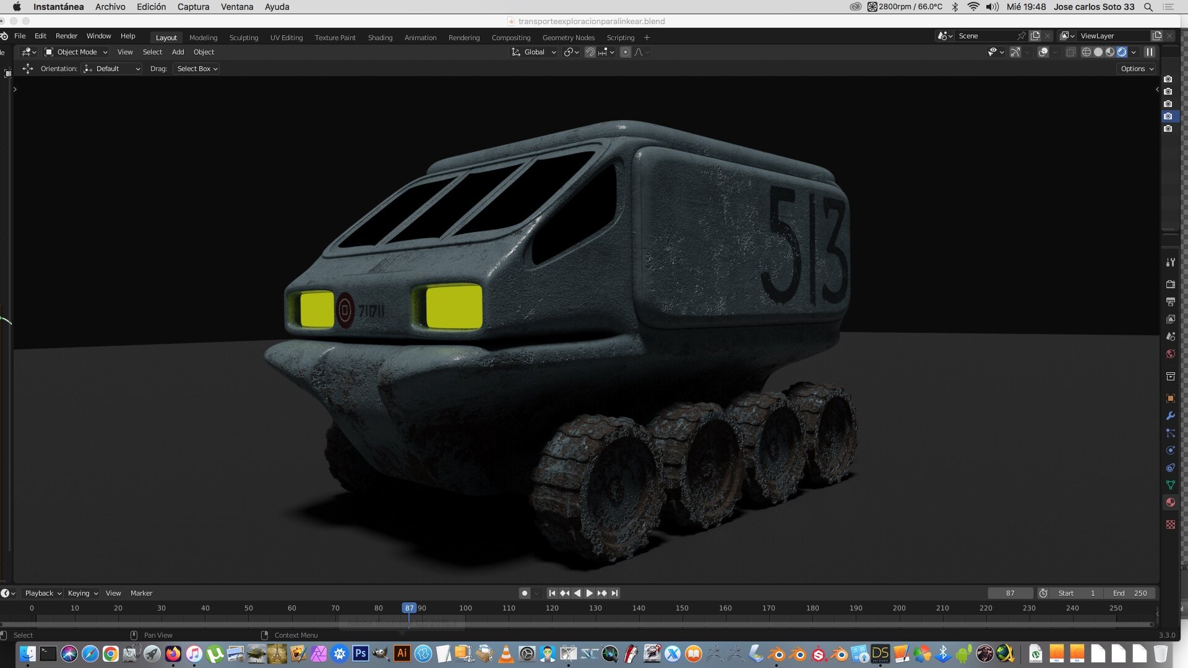The height and width of the screenshot is (668, 1188).
Task: Open the Keying dropdown in timeline
Action: click(x=83, y=593)
